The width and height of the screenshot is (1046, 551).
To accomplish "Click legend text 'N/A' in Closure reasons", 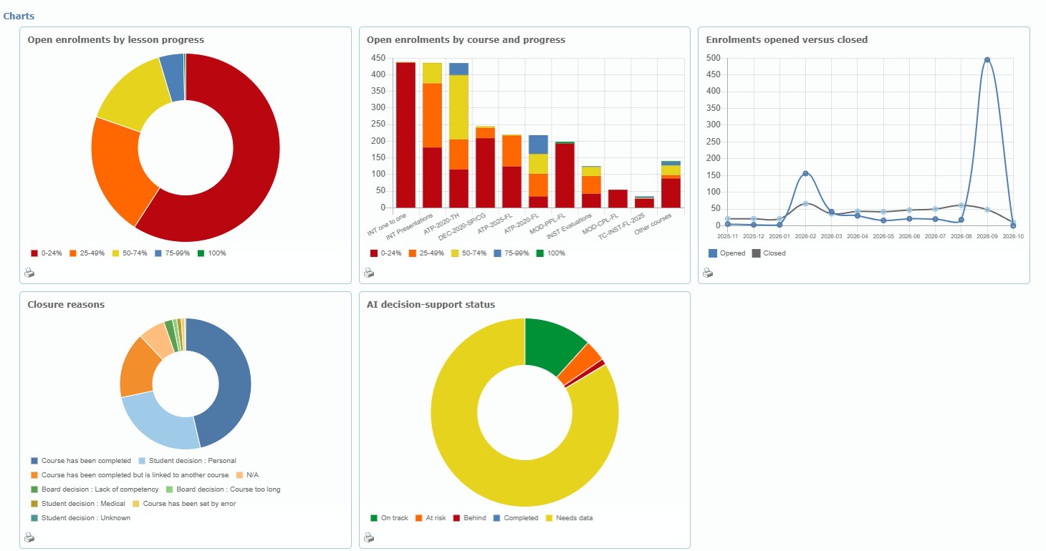I will pos(252,475).
